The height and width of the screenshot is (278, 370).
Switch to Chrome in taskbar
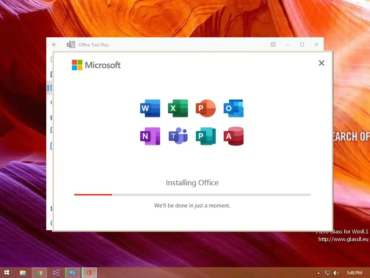(x=39, y=273)
